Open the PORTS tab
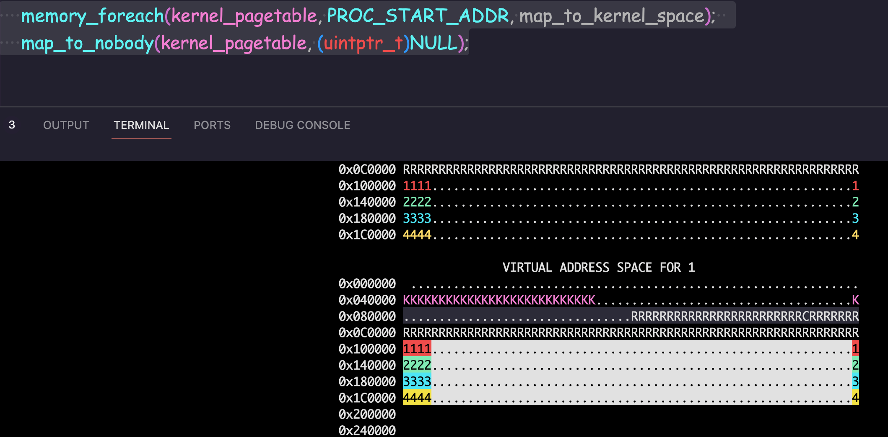Viewport: 888px width, 437px height. pos(212,125)
